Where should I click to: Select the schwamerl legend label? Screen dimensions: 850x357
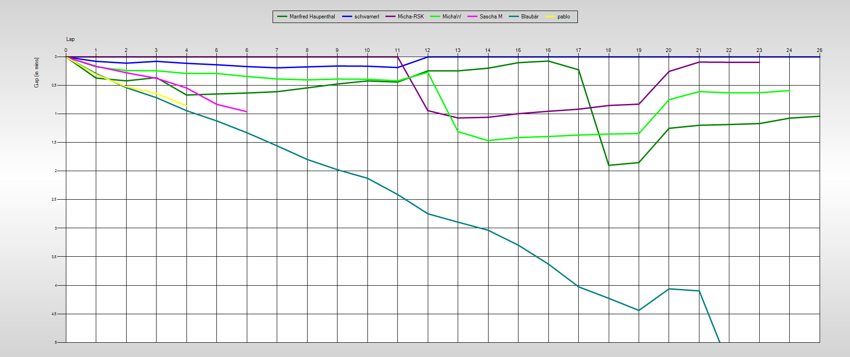[367, 17]
